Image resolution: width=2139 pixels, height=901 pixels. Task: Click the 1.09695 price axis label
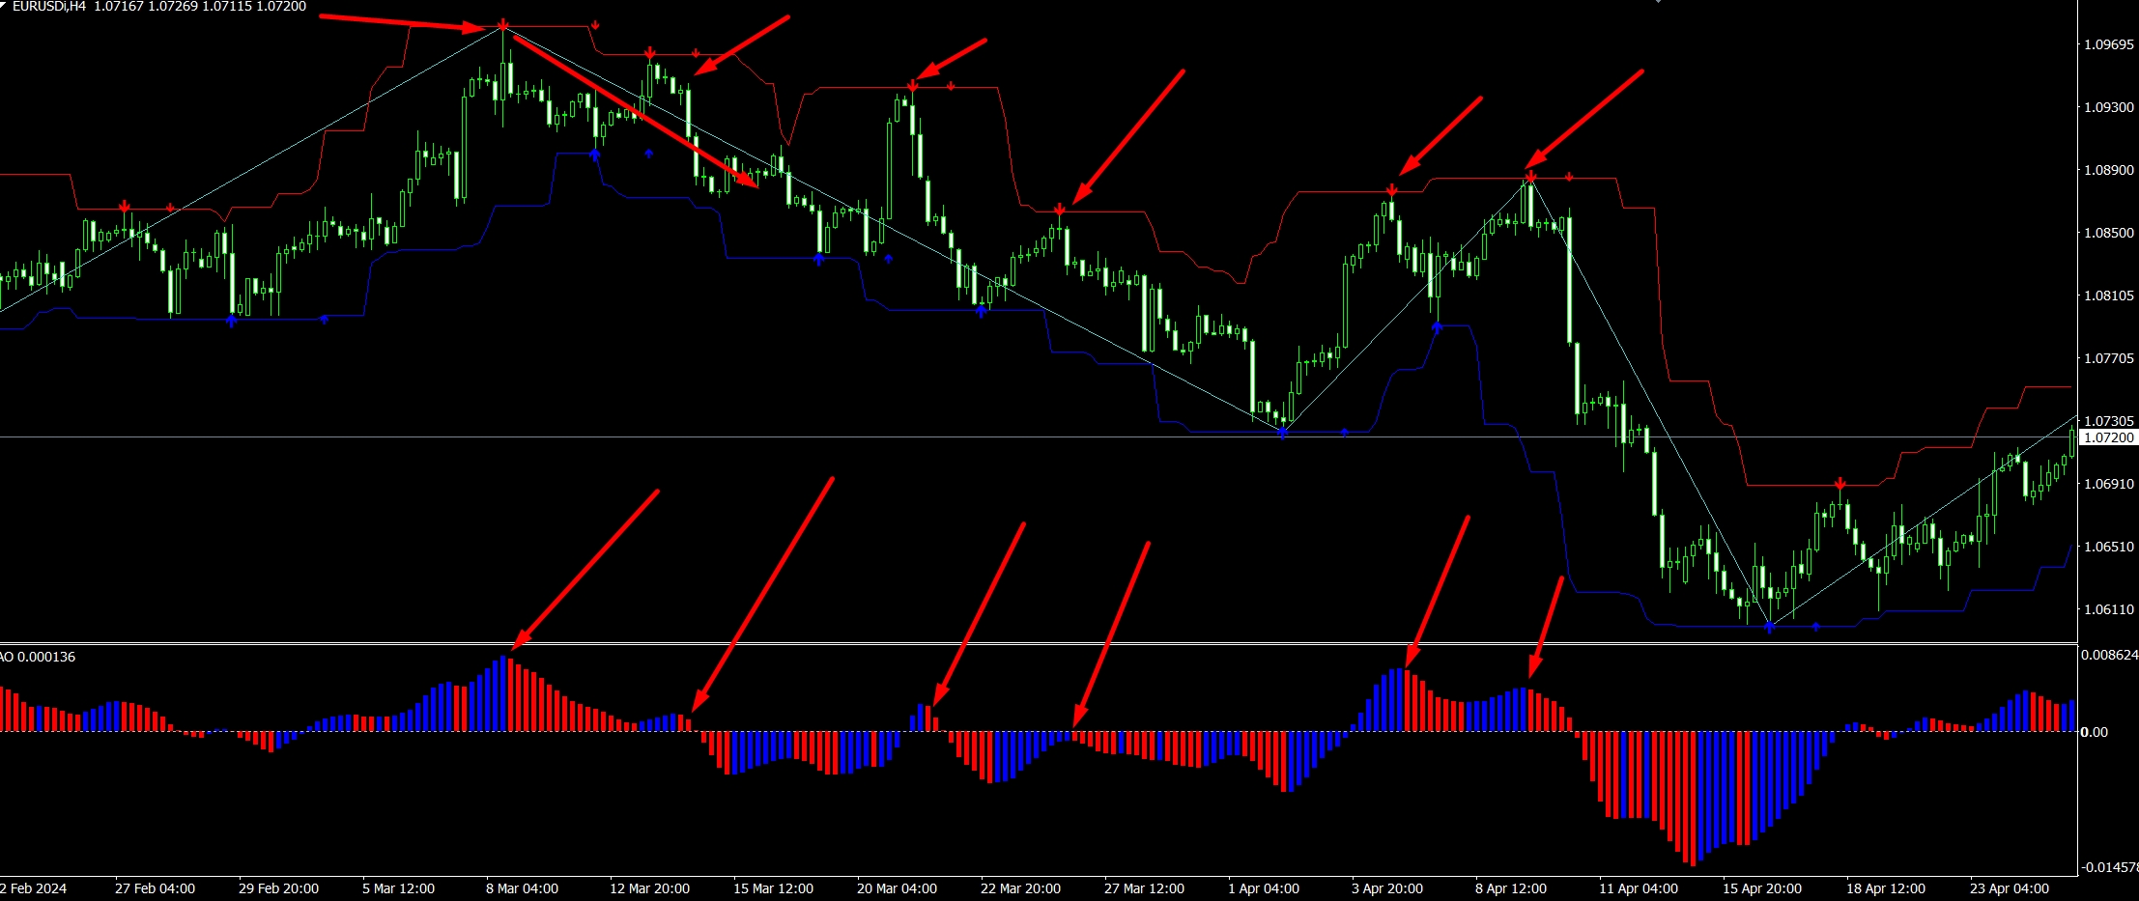(2109, 44)
